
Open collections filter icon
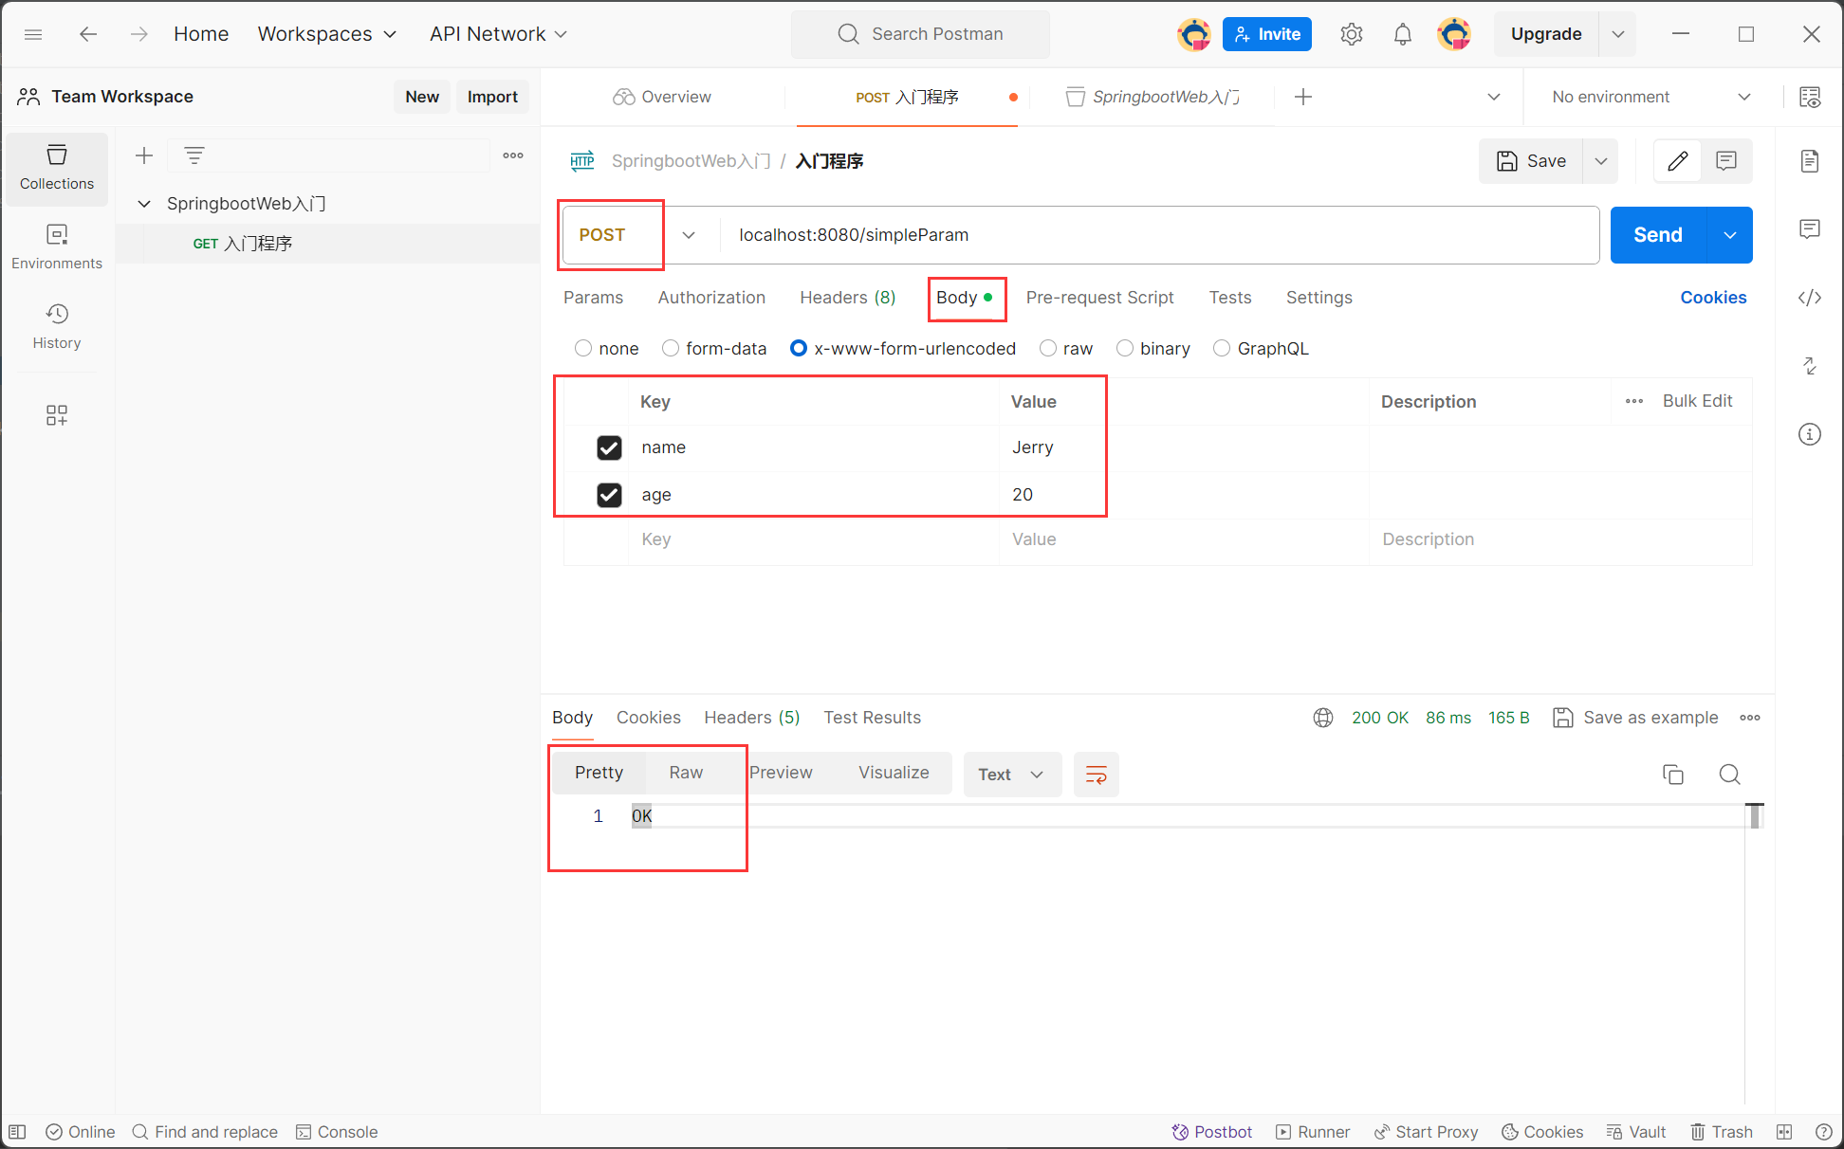coord(194,155)
